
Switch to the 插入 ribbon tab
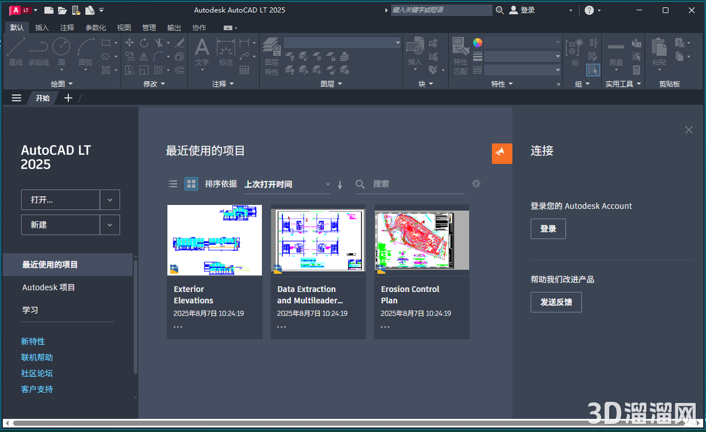click(42, 27)
